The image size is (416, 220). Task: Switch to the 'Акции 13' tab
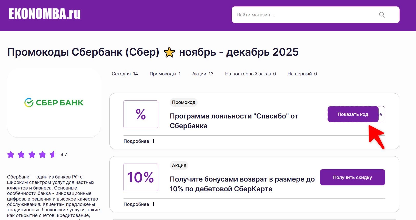pyautogui.click(x=203, y=74)
